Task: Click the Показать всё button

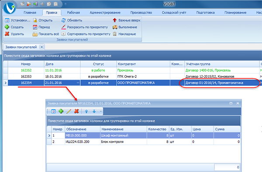Action: point(46,34)
